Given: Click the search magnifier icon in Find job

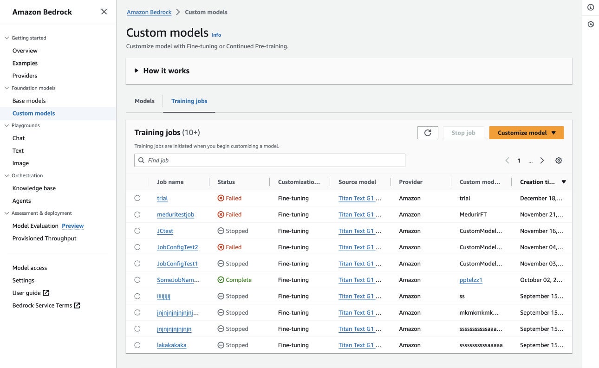Looking at the screenshot, I should (142, 161).
